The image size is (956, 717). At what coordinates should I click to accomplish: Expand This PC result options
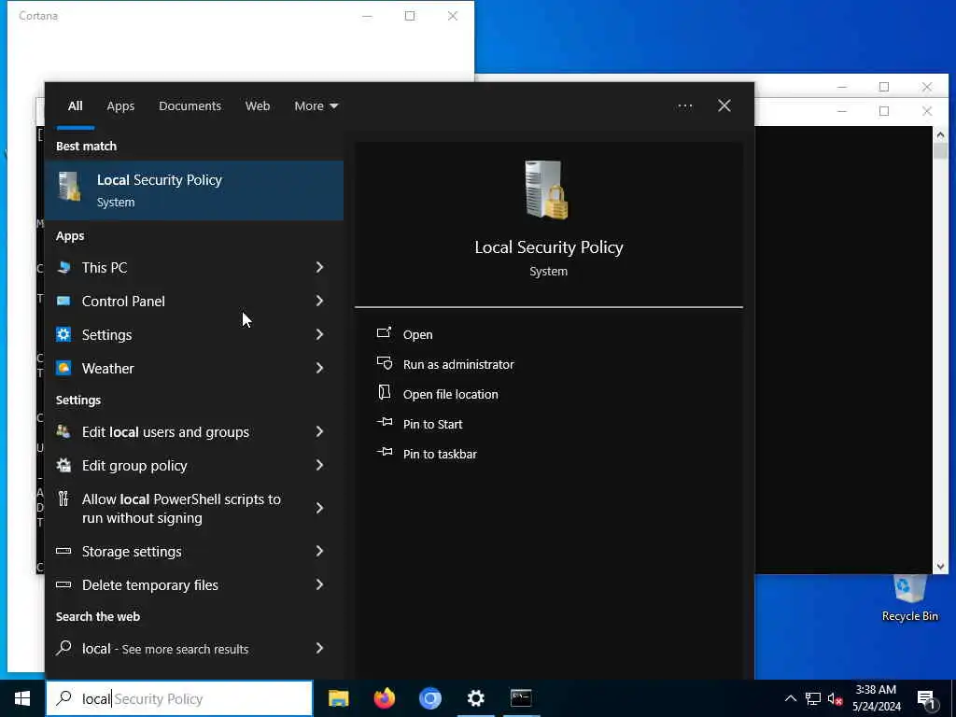click(319, 267)
